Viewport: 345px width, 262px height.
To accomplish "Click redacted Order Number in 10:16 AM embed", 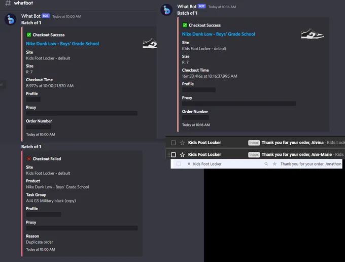I will tap(195, 117).
